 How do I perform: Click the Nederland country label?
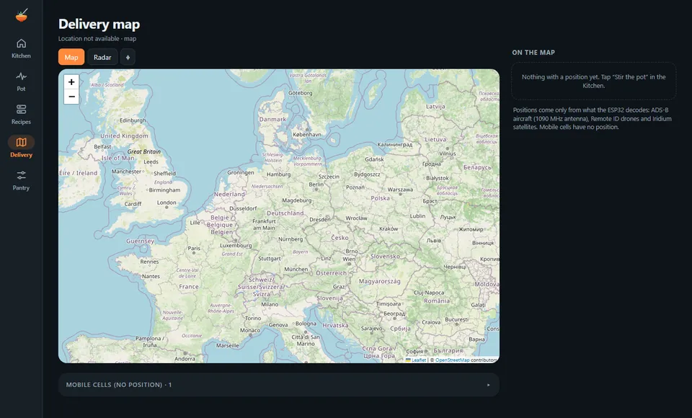click(229, 194)
